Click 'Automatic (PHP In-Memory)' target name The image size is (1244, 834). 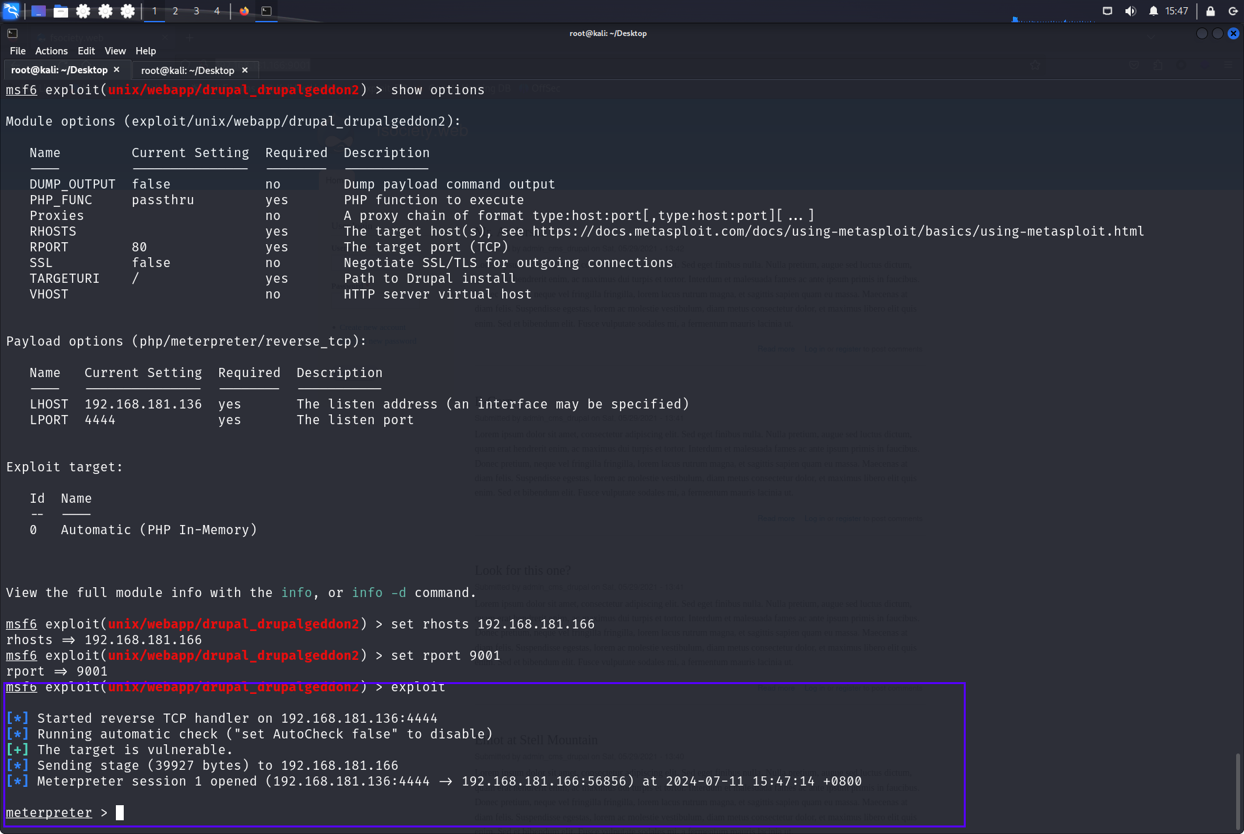point(159,530)
